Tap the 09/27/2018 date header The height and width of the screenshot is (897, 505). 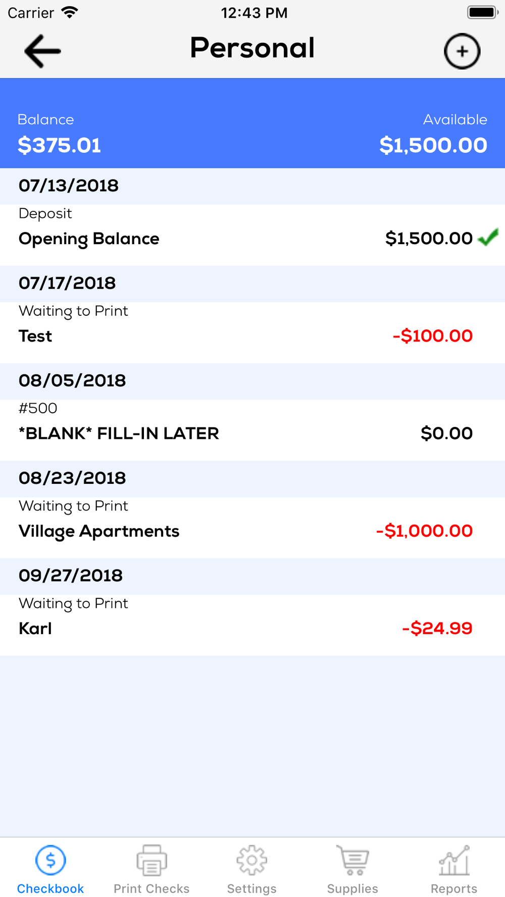coord(252,576)
